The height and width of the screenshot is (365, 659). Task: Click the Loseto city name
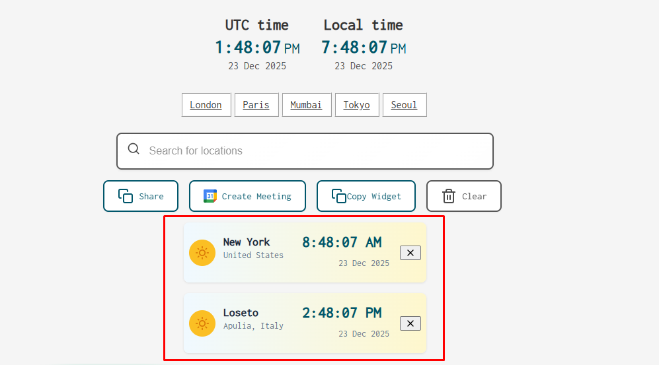click(x=241, y=313)
